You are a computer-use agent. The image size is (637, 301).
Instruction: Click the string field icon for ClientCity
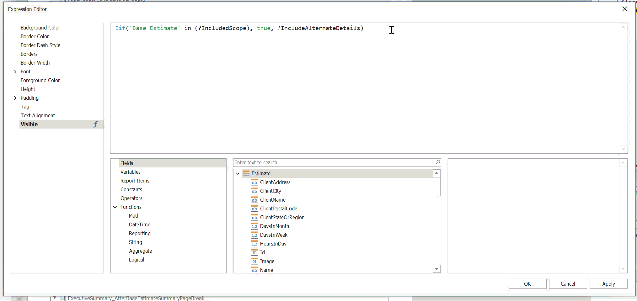click(x=254, y=191)
